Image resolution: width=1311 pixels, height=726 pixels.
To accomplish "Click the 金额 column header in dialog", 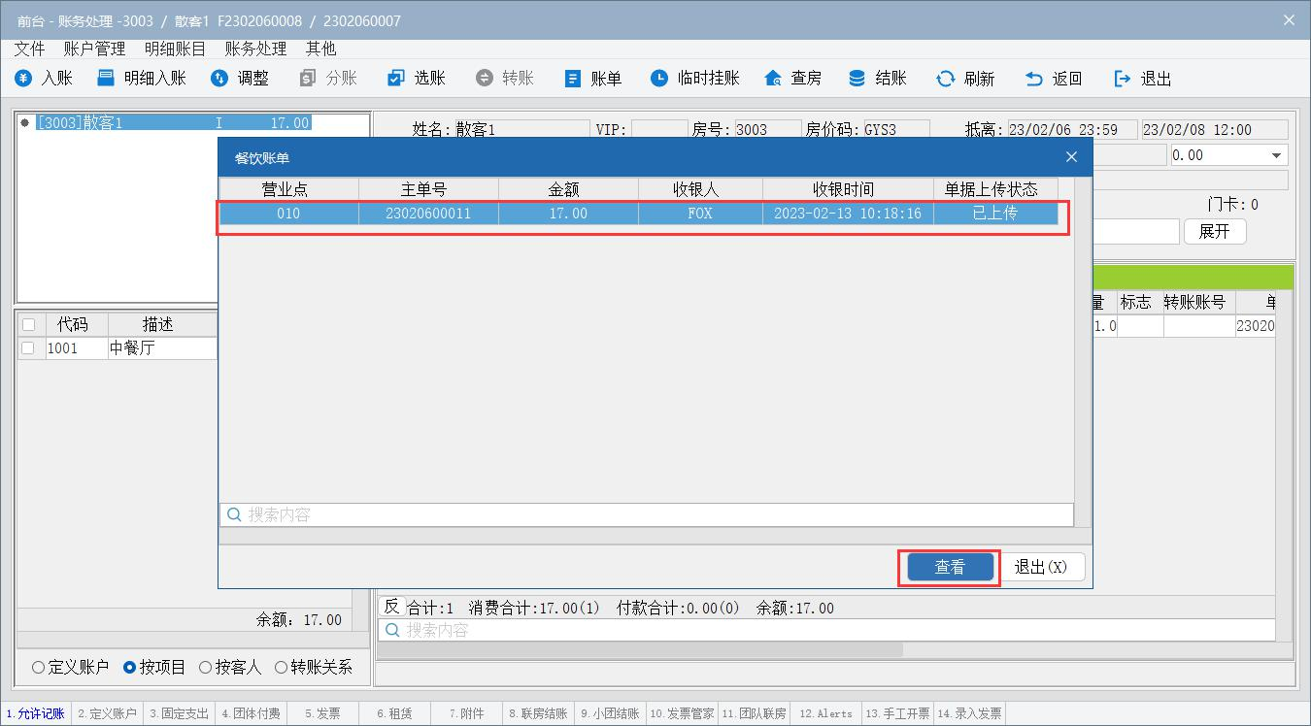I will (568, 189).
